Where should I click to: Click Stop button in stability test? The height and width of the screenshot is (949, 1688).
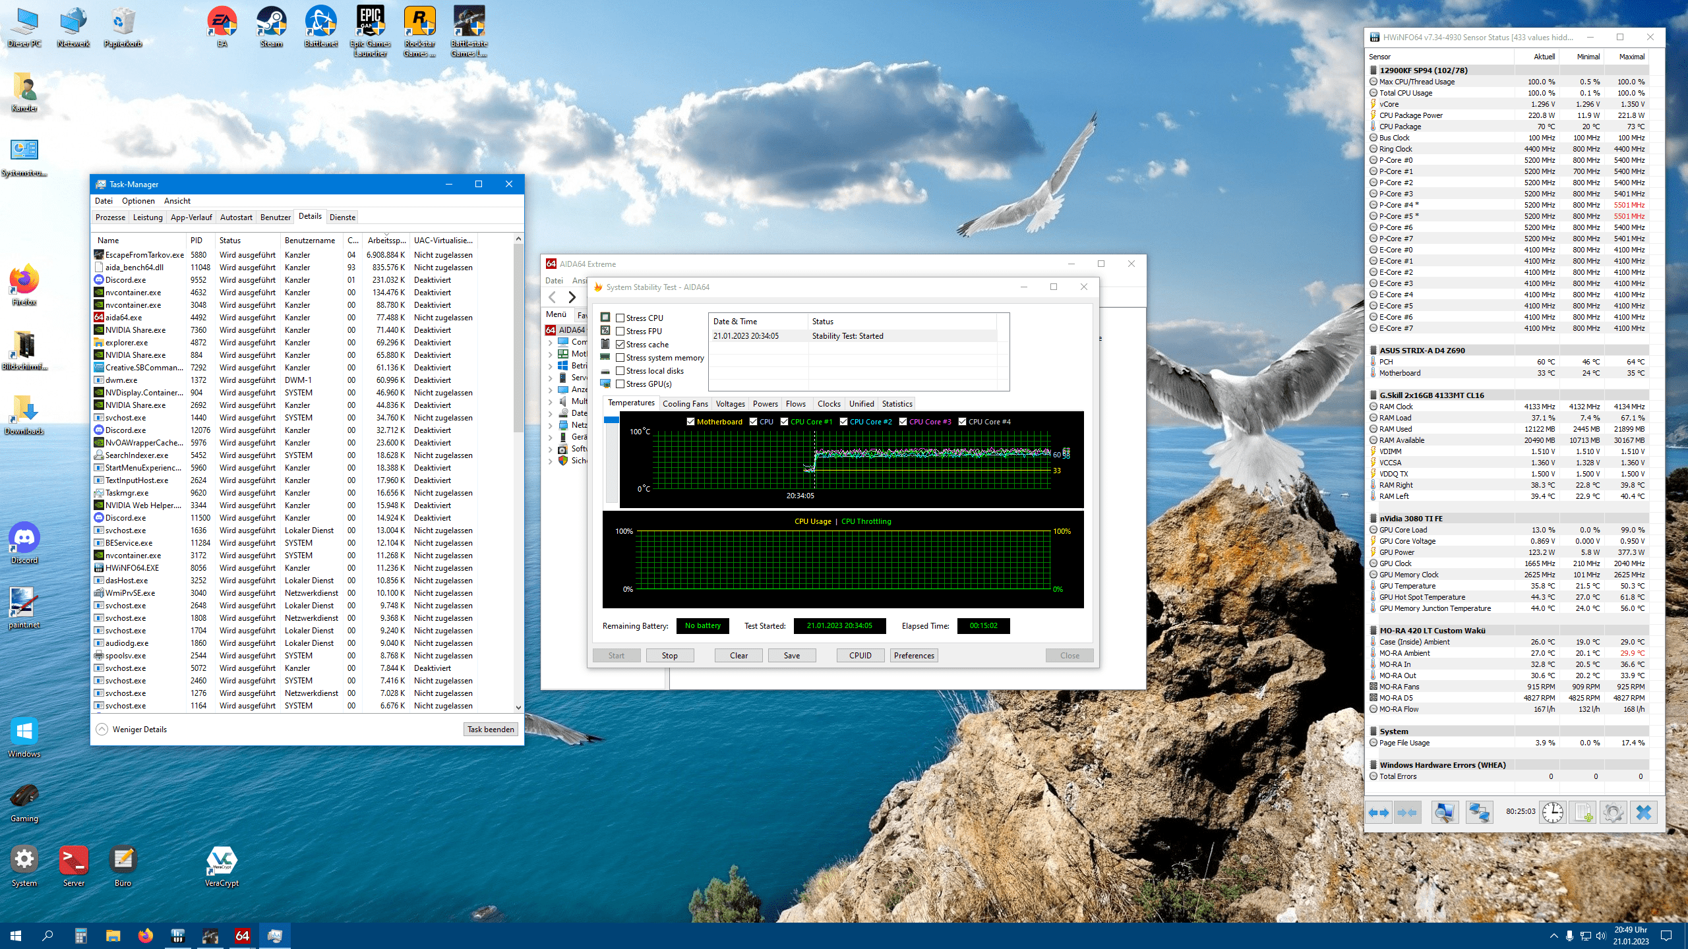pos(669,656)
